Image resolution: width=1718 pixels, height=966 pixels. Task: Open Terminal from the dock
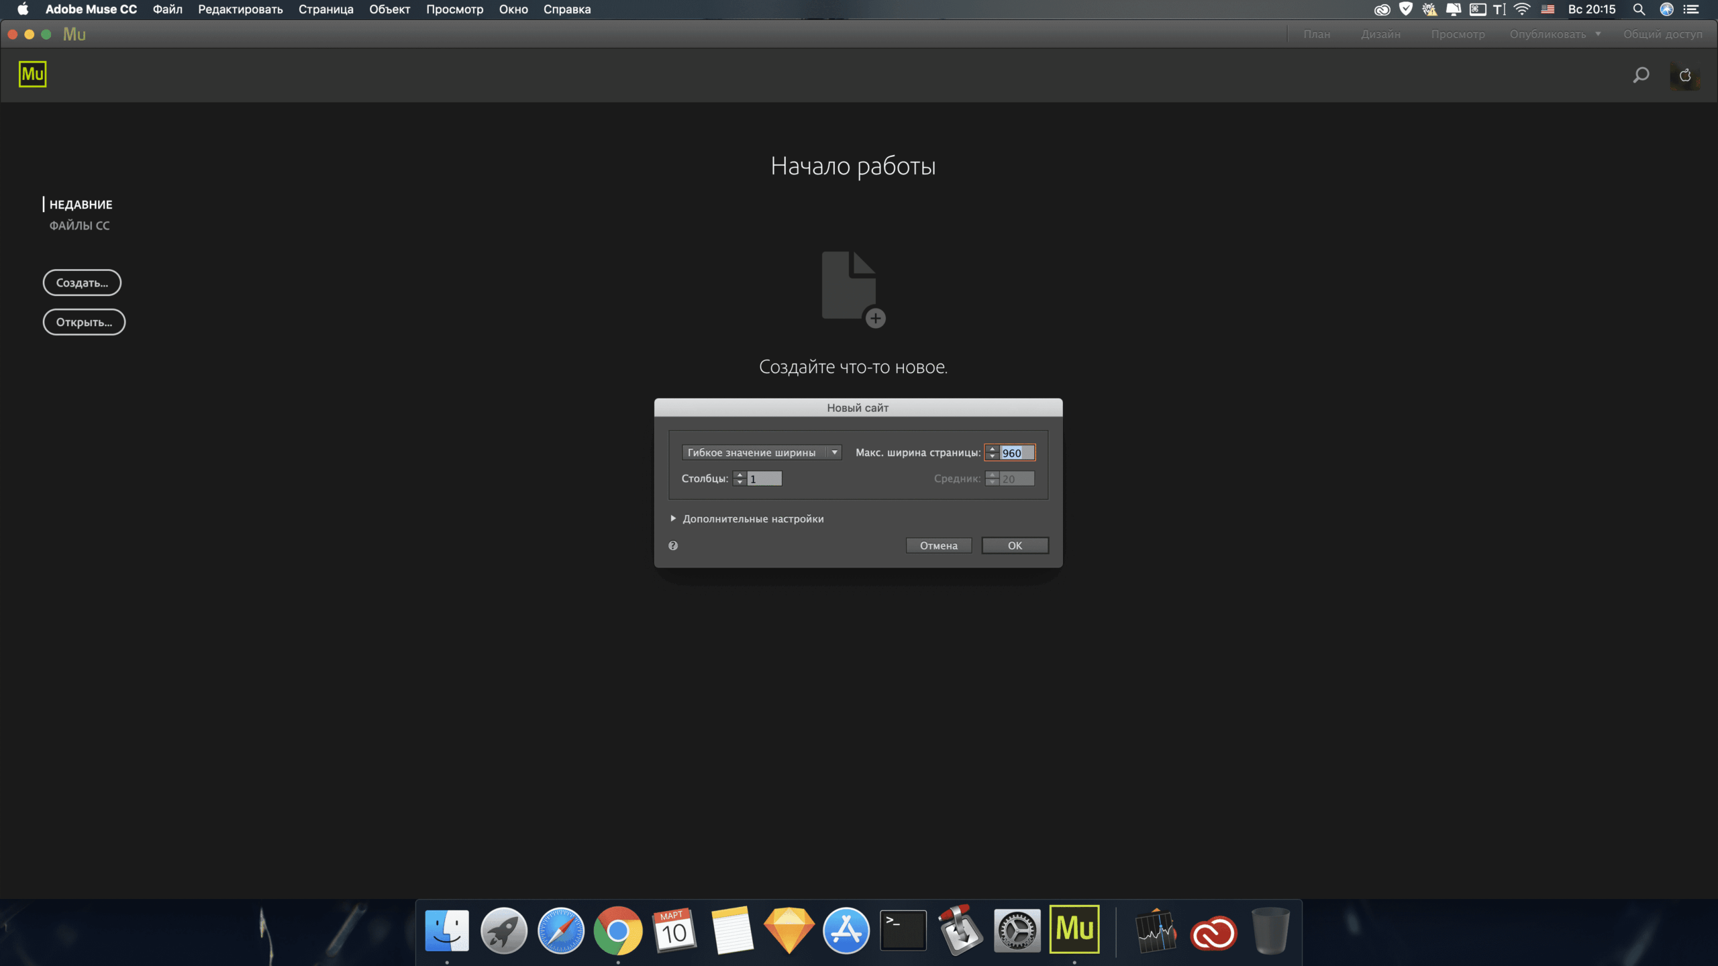click(903, 930)
